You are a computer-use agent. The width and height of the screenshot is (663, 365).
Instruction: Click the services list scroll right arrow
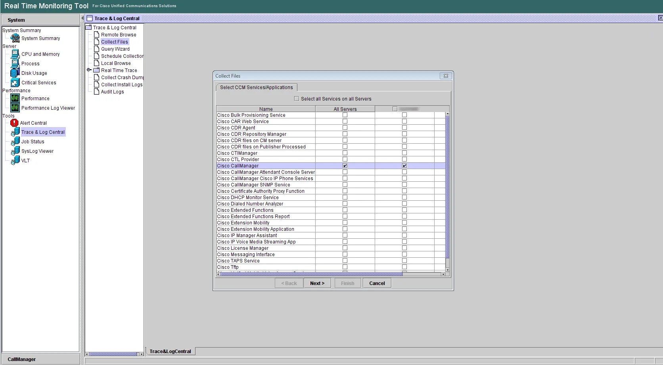[x=443, y=274]
